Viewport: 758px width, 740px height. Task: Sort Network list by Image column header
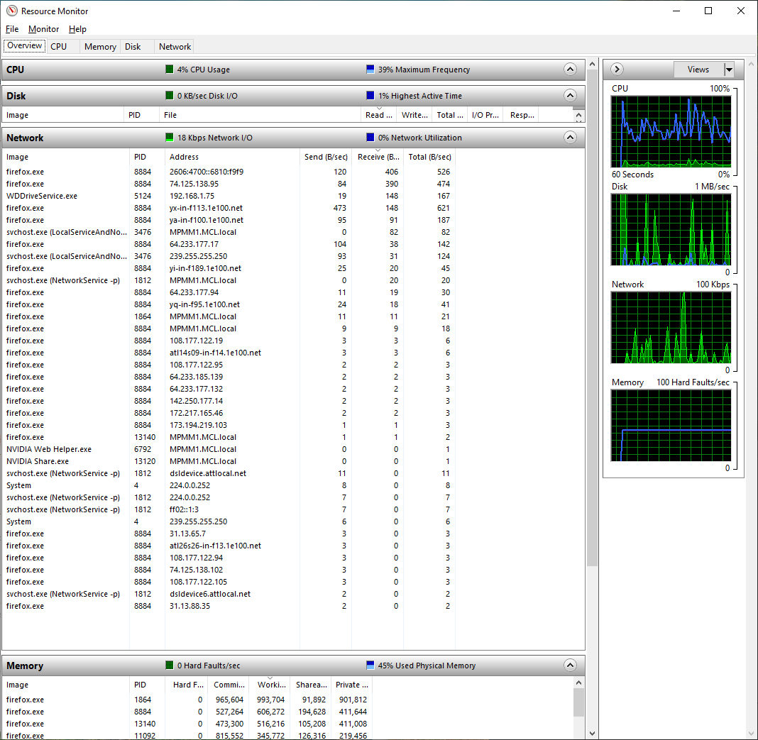click(66, 157)
